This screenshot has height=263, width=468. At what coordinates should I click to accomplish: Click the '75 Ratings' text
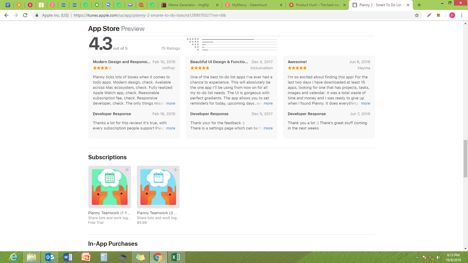tap(171, 49)
